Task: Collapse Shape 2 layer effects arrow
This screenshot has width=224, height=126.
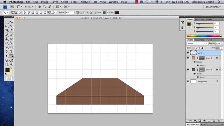Action: [x=220, y=58]
